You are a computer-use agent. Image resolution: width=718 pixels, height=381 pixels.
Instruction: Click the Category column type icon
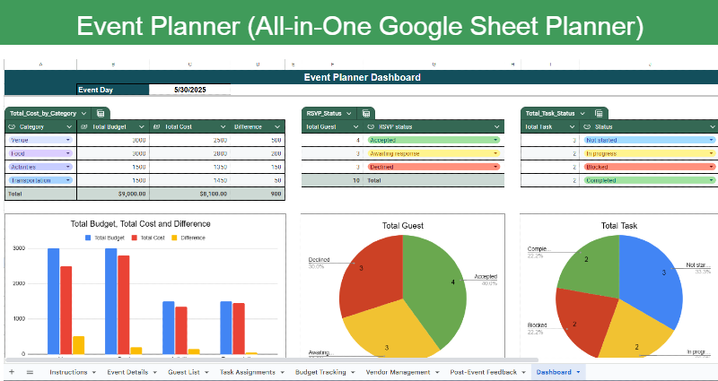13,126
